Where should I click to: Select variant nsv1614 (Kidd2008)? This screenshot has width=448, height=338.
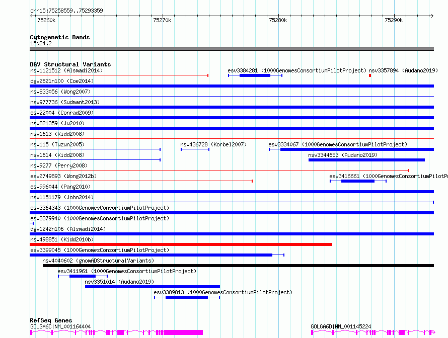[57, 155]
